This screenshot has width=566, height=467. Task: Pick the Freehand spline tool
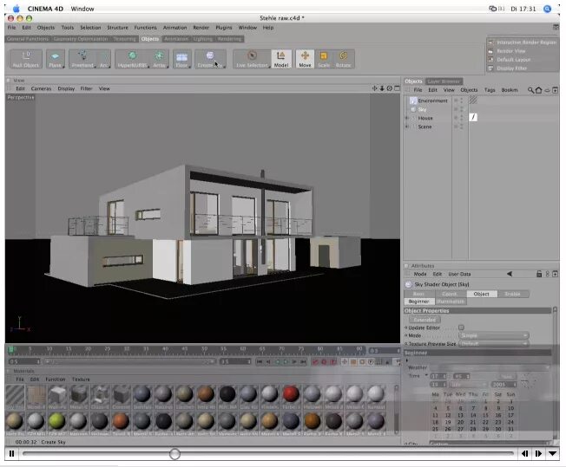(82, 59)
